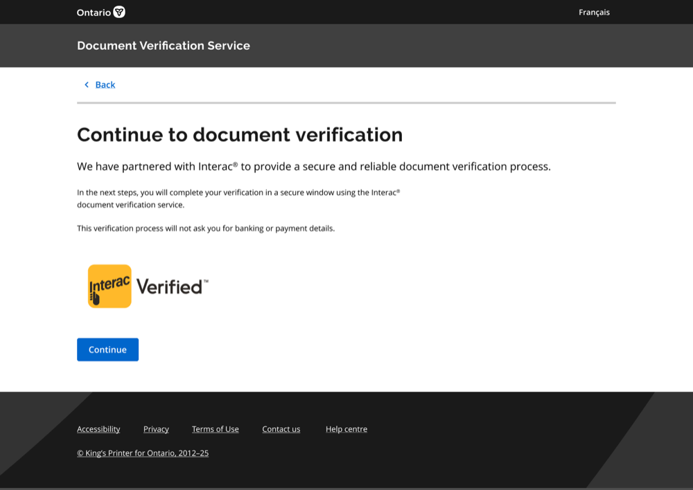Open King's Printer for Ontario copyright link
The height and width of the screenshot is (490, 693).
143,453
